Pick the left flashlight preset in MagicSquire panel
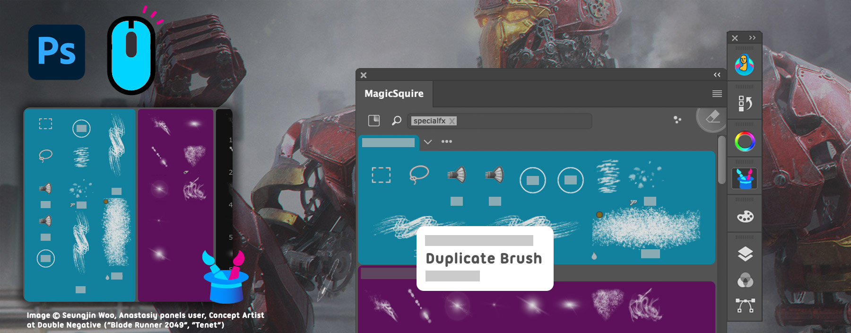This screenshot has width=851, height=333. tap(457, 175)
